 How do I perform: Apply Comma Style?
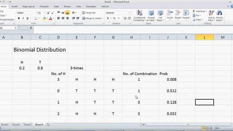click(x=119, y=18)
